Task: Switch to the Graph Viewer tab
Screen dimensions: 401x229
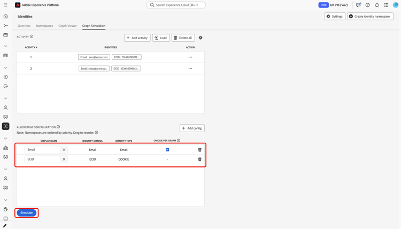Action: point(67,26)
